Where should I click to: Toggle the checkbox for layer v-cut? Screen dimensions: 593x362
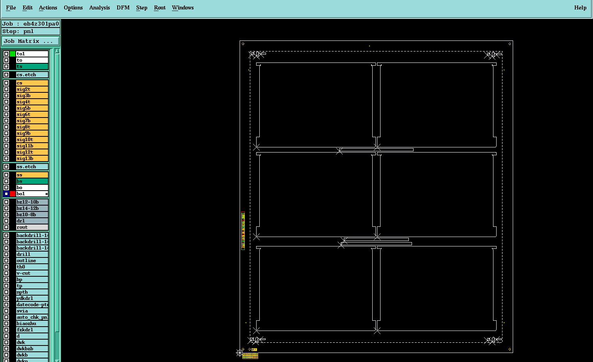point(6,273)
